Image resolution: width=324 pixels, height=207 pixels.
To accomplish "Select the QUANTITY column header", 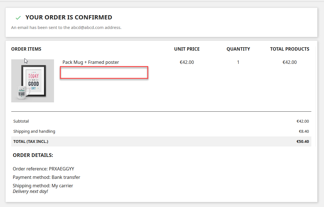I will click(238, 49).
